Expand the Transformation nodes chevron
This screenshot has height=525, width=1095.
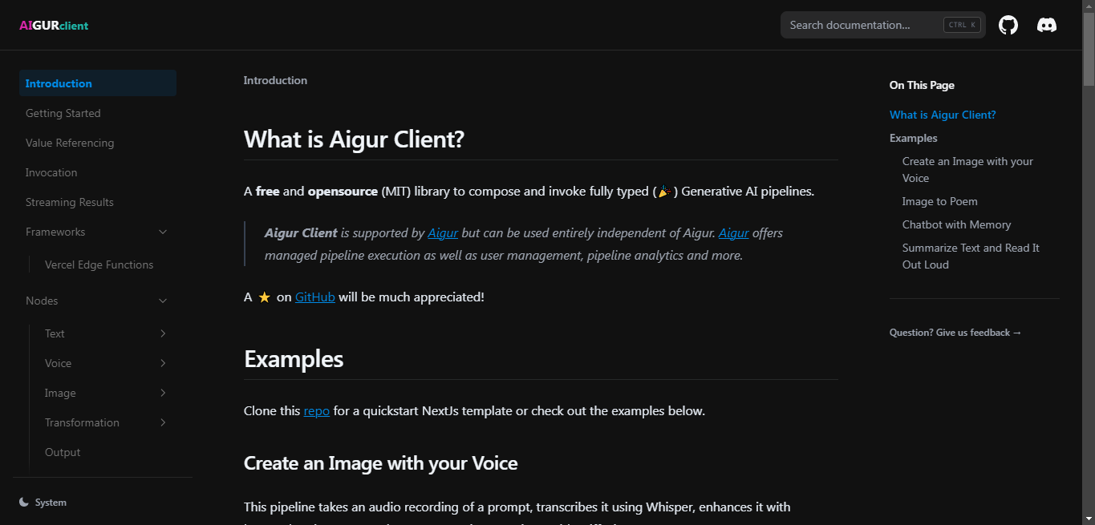[163, 422]
